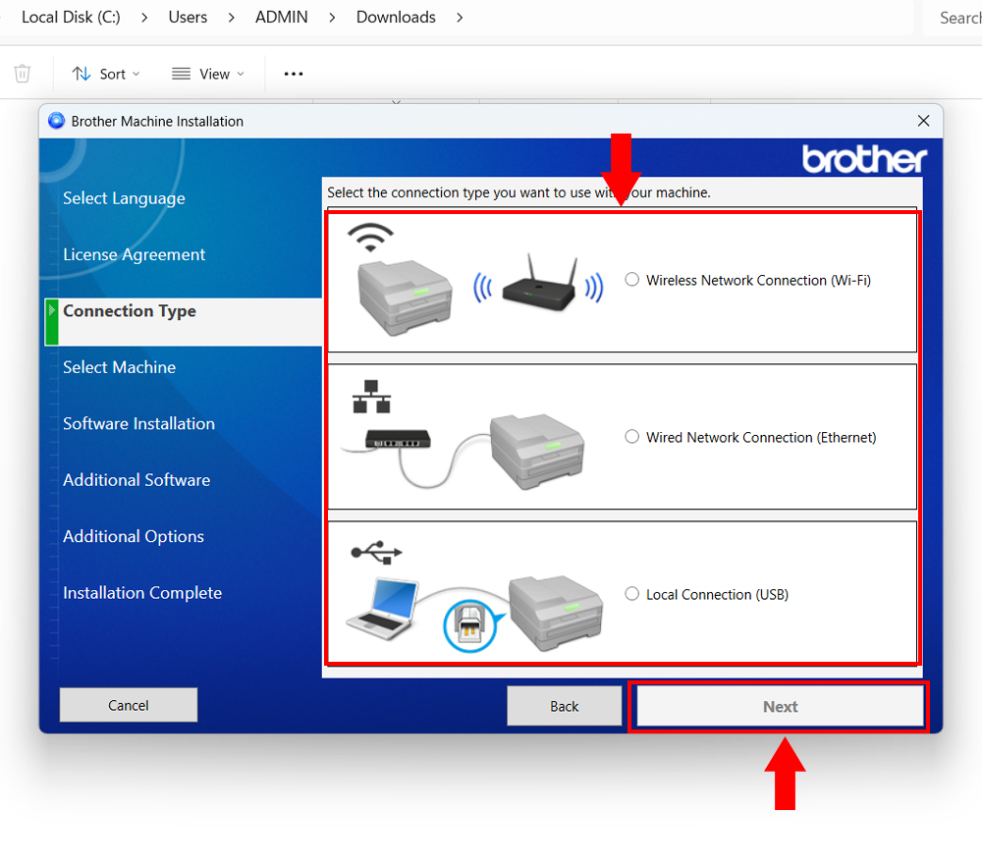Expand chevron after Local Disk (C:)
This screenshot has width=982, height=867.
click(x=144, y=18)
